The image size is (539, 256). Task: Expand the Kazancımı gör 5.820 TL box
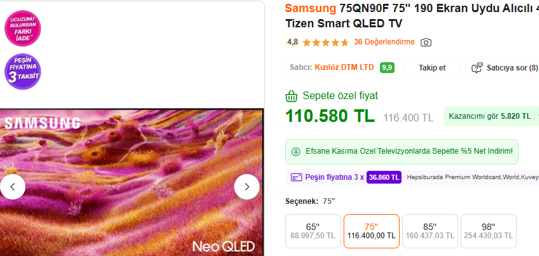(491, 116)
